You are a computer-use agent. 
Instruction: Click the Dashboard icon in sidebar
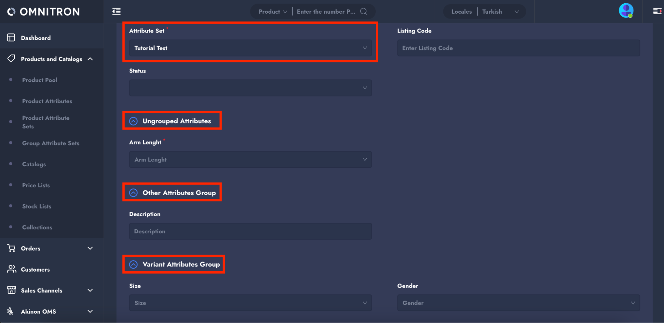click(x=11, y=38)
